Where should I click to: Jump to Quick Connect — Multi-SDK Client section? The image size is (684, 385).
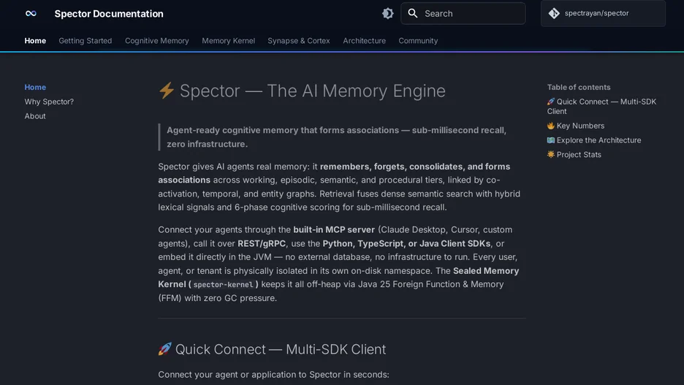[601, 107]
